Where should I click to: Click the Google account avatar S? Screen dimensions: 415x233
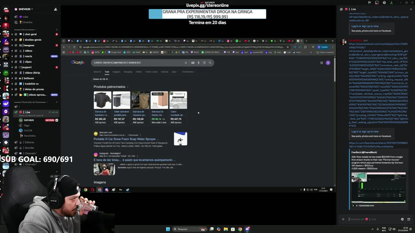tap(328, 63)
